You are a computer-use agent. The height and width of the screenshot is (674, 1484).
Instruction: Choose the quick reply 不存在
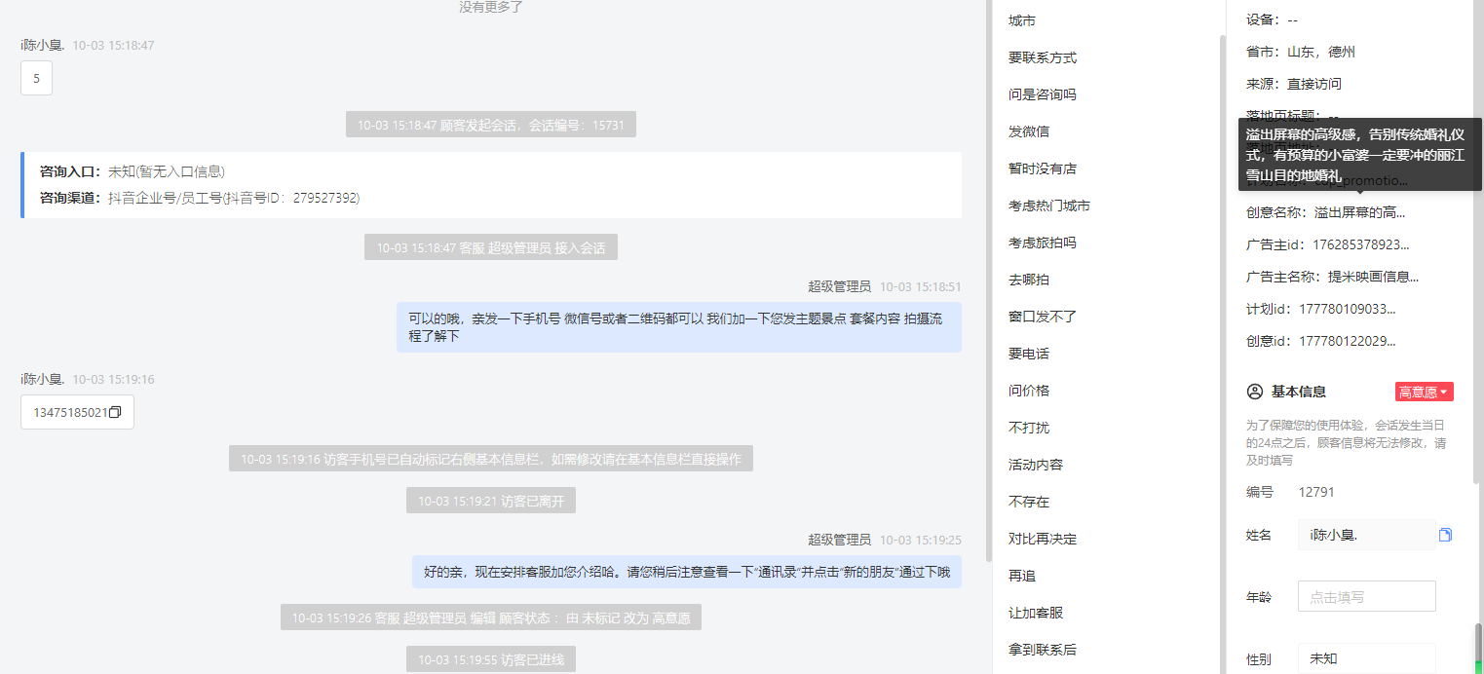1029,502
